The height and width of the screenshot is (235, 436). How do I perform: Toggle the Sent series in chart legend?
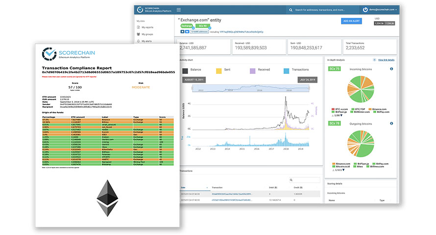coord(219,71)
